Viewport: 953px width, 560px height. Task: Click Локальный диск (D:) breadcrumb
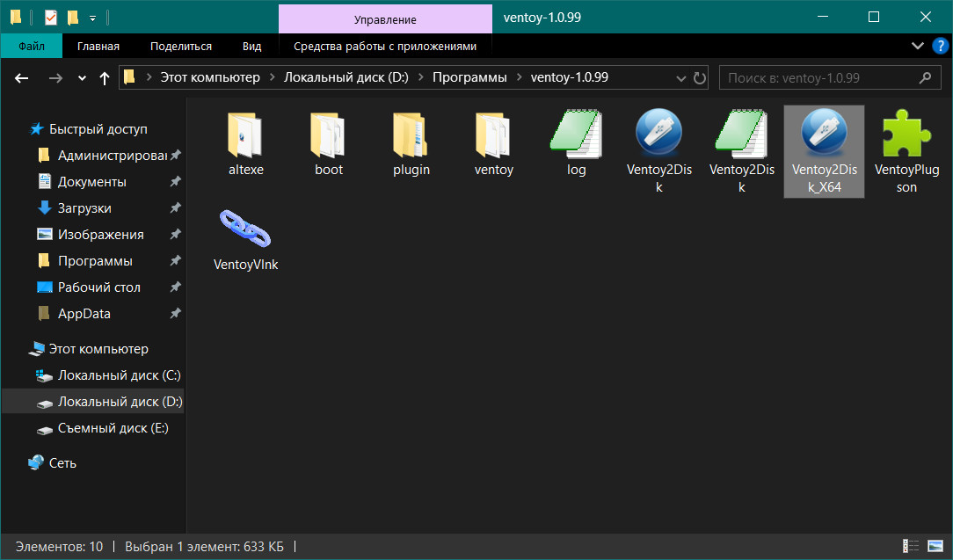click(346, 78)
